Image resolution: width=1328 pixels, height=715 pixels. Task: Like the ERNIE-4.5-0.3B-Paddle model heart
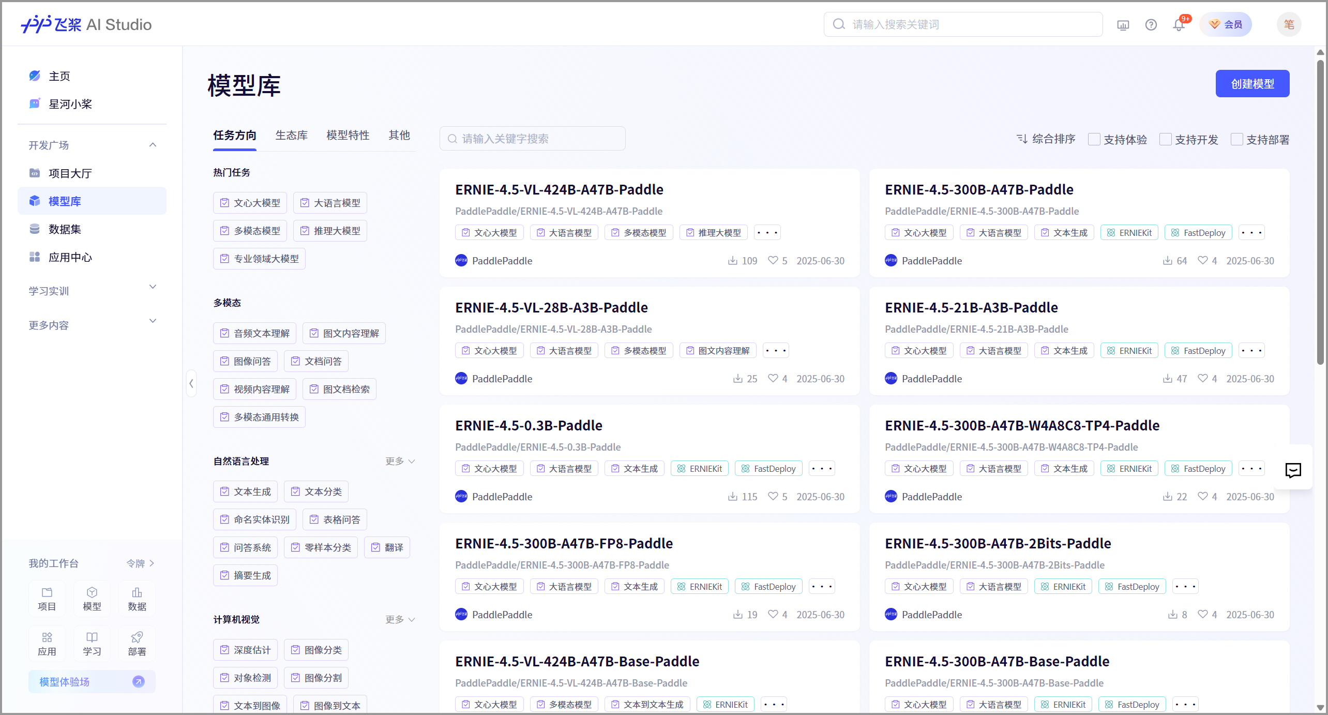click(773, 496)
